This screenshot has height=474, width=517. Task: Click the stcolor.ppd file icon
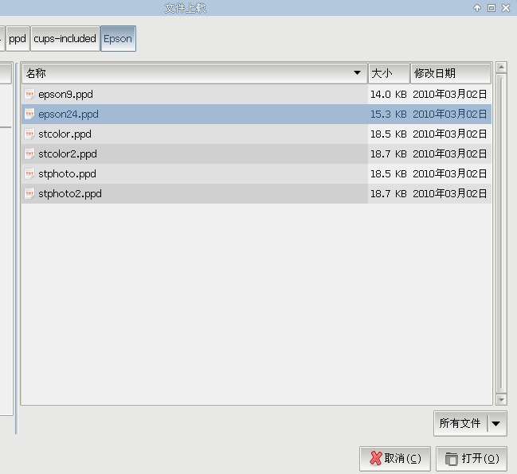click(x=29, y=134)
